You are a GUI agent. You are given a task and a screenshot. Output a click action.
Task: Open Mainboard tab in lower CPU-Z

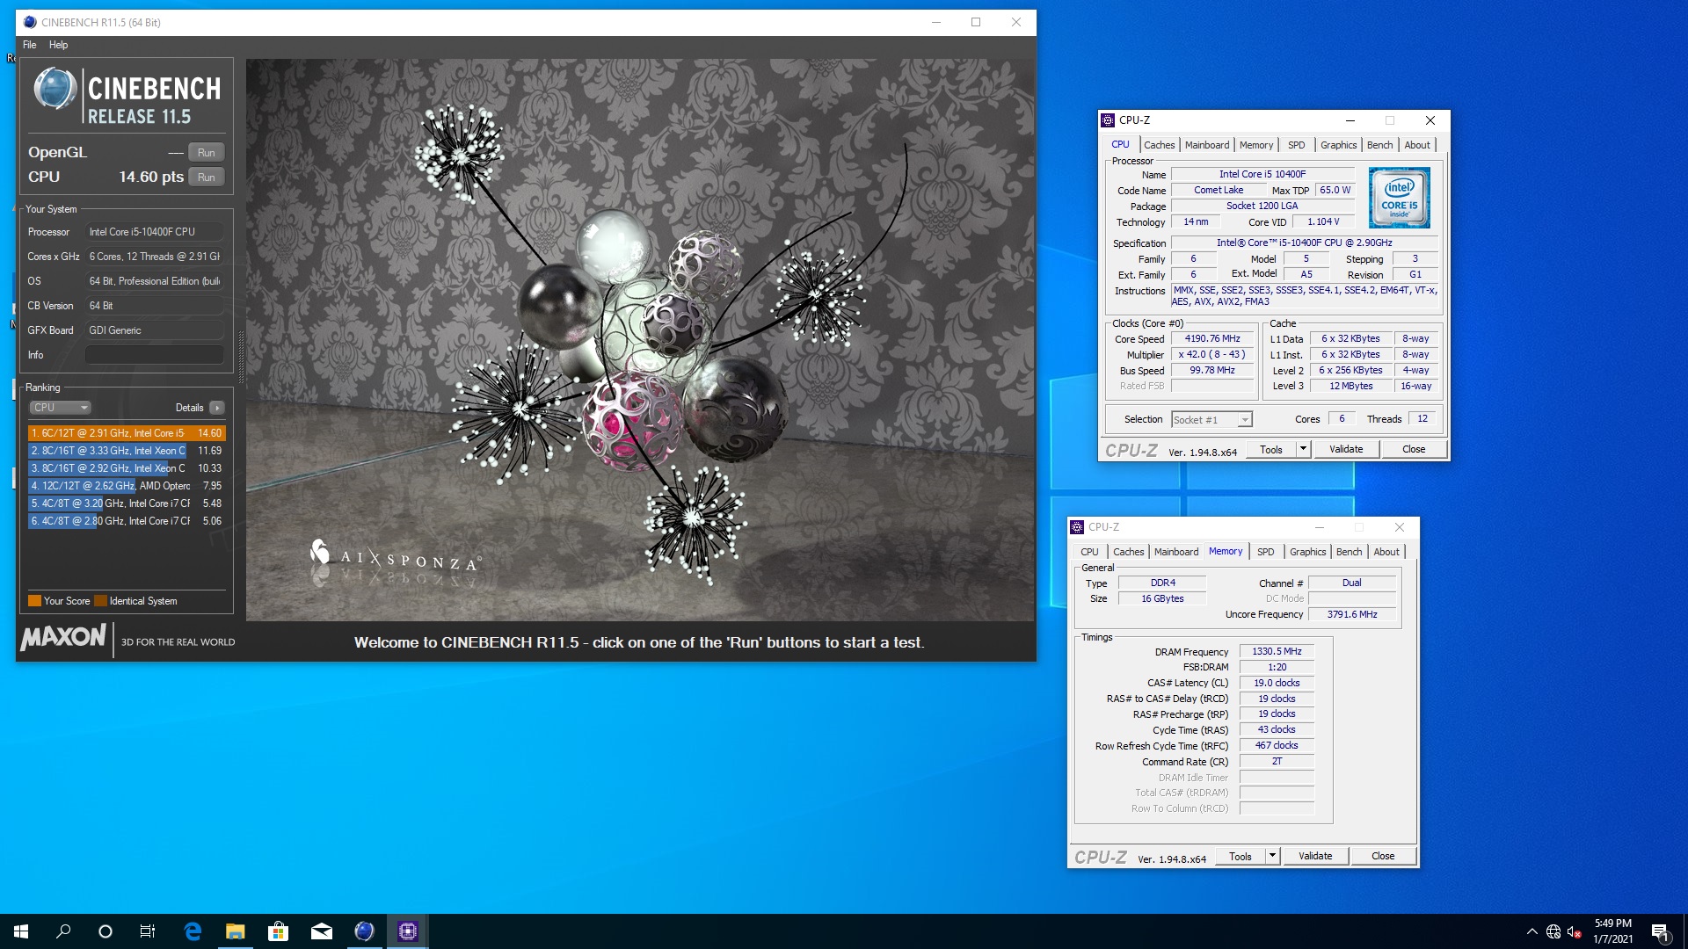pos(1175,552)
